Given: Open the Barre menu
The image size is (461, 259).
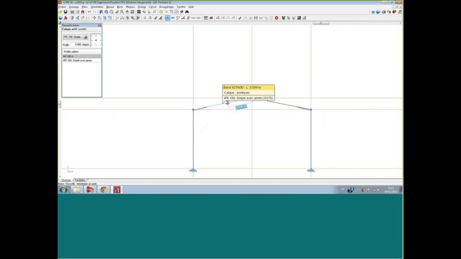Looking at the screenshot, I should [x=120, y=7].
